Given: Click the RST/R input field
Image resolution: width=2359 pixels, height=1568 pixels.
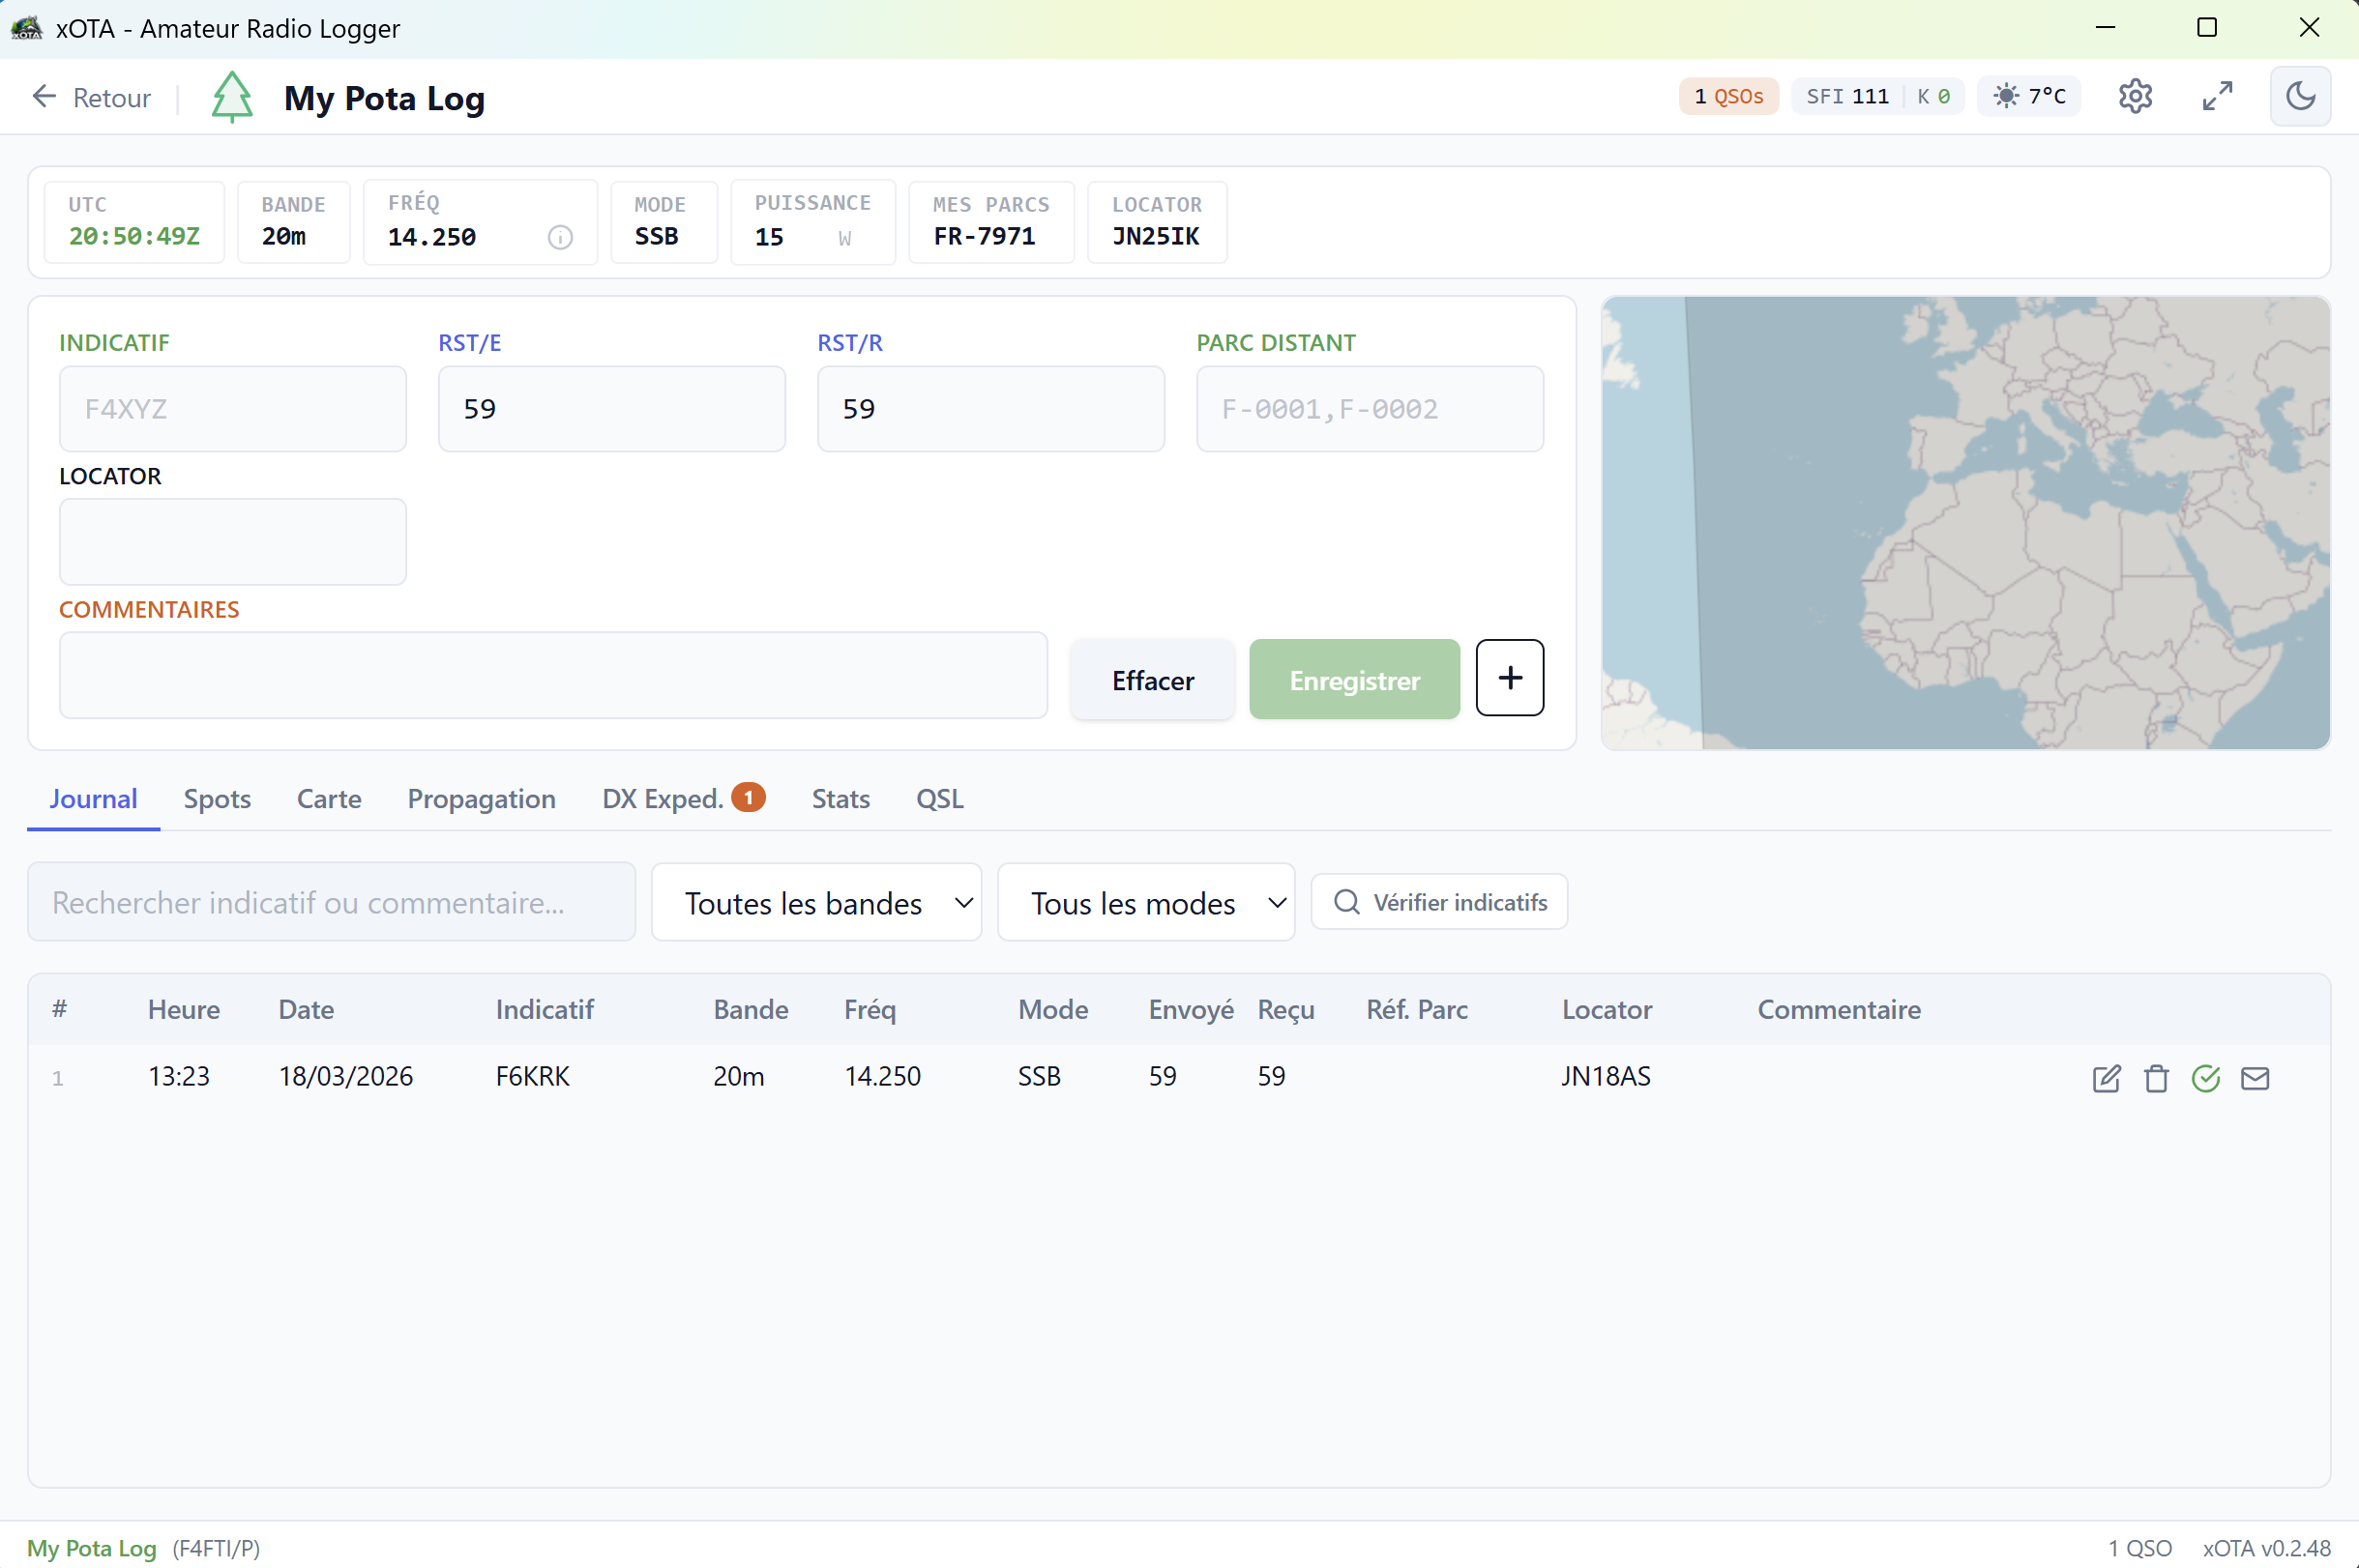Looking at the screenshot, I should [991, 409].
